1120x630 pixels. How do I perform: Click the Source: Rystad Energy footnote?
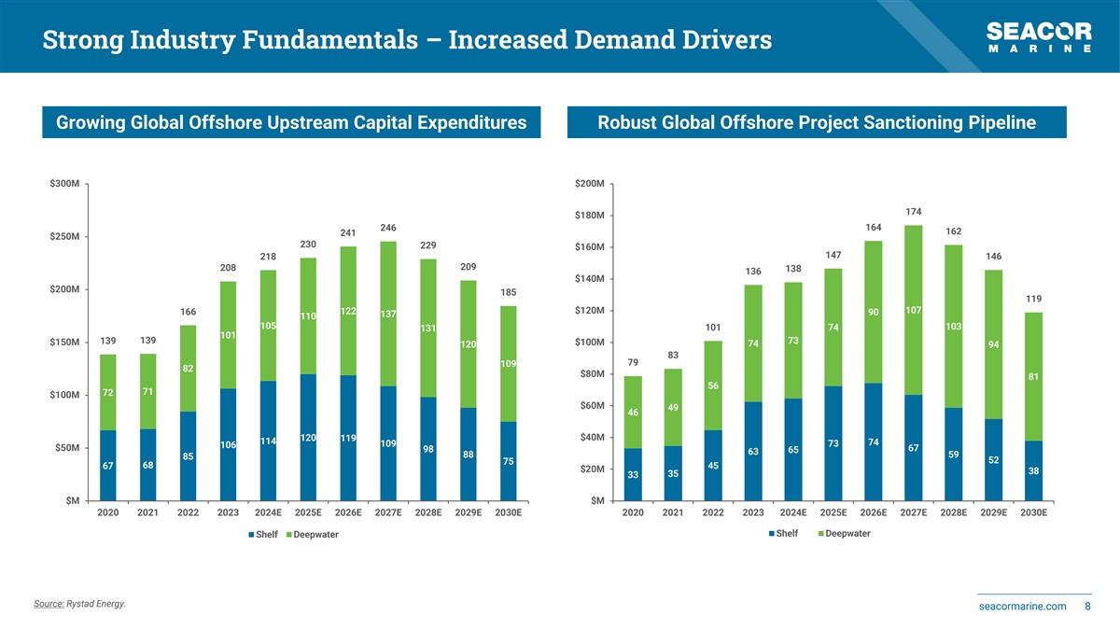[x=79, y=604]
